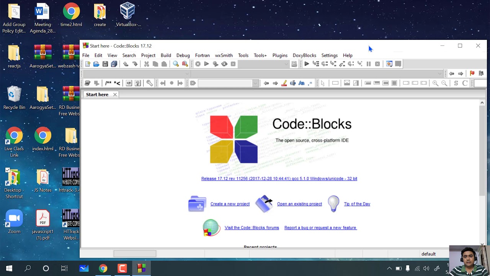Click Visit the Code::Blocks forums link
The width and height of the screenshot is (490, 276).
(252, 228)
